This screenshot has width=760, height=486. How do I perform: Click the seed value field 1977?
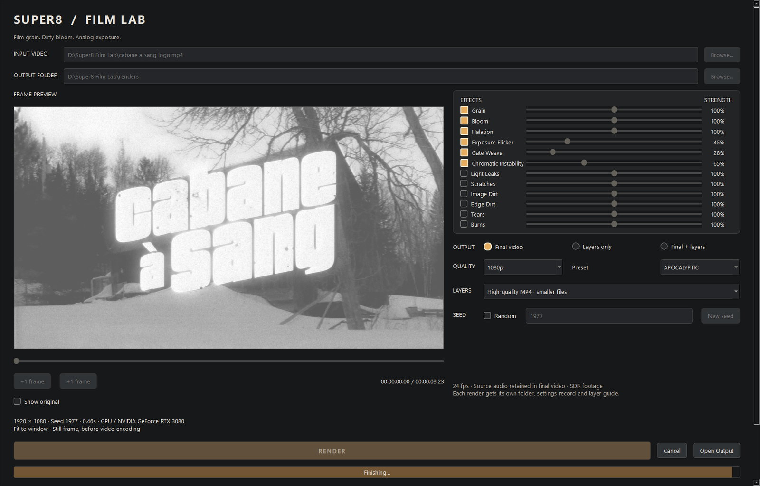609,316
